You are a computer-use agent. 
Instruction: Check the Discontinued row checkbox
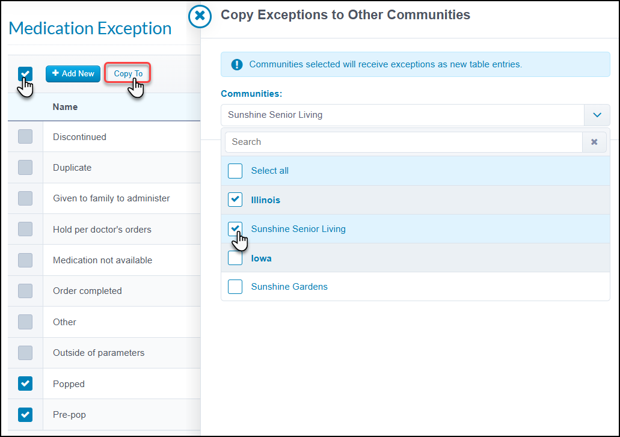[25, 136]
